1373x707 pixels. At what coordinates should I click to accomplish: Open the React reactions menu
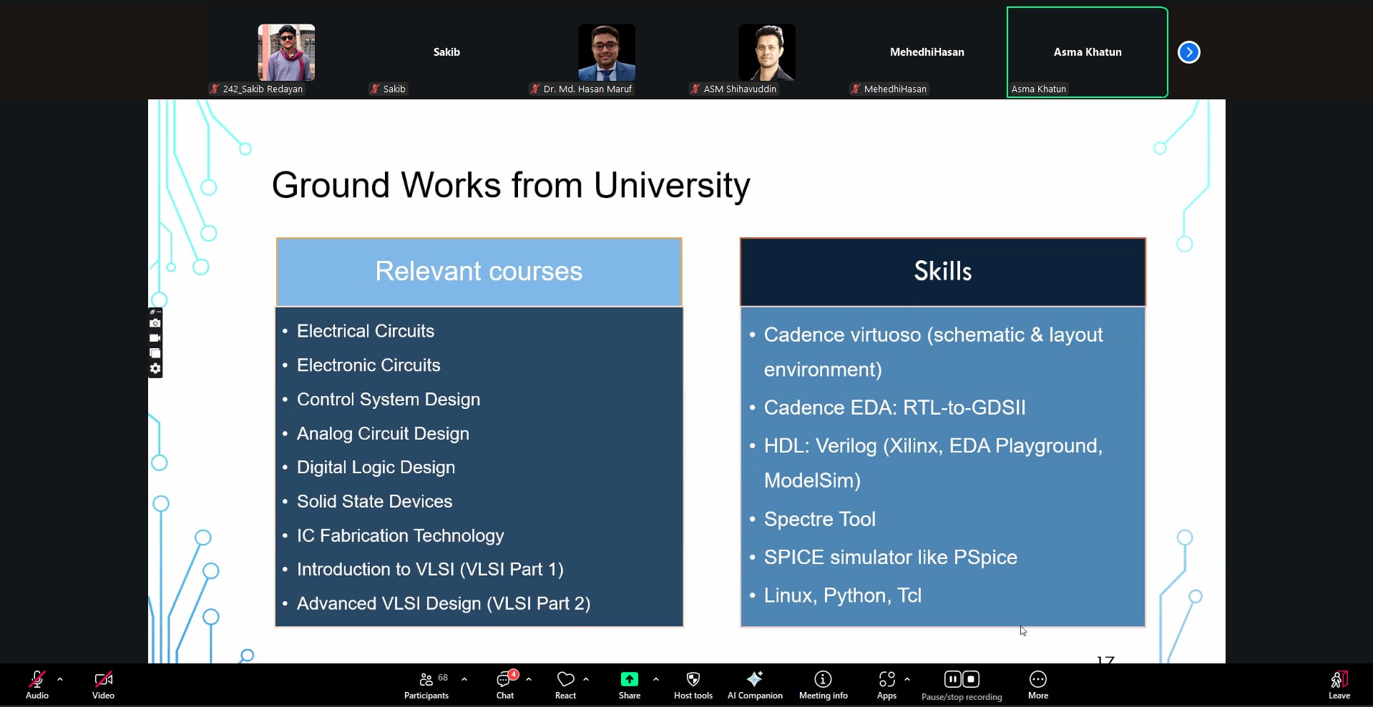[x=565, y=683]
